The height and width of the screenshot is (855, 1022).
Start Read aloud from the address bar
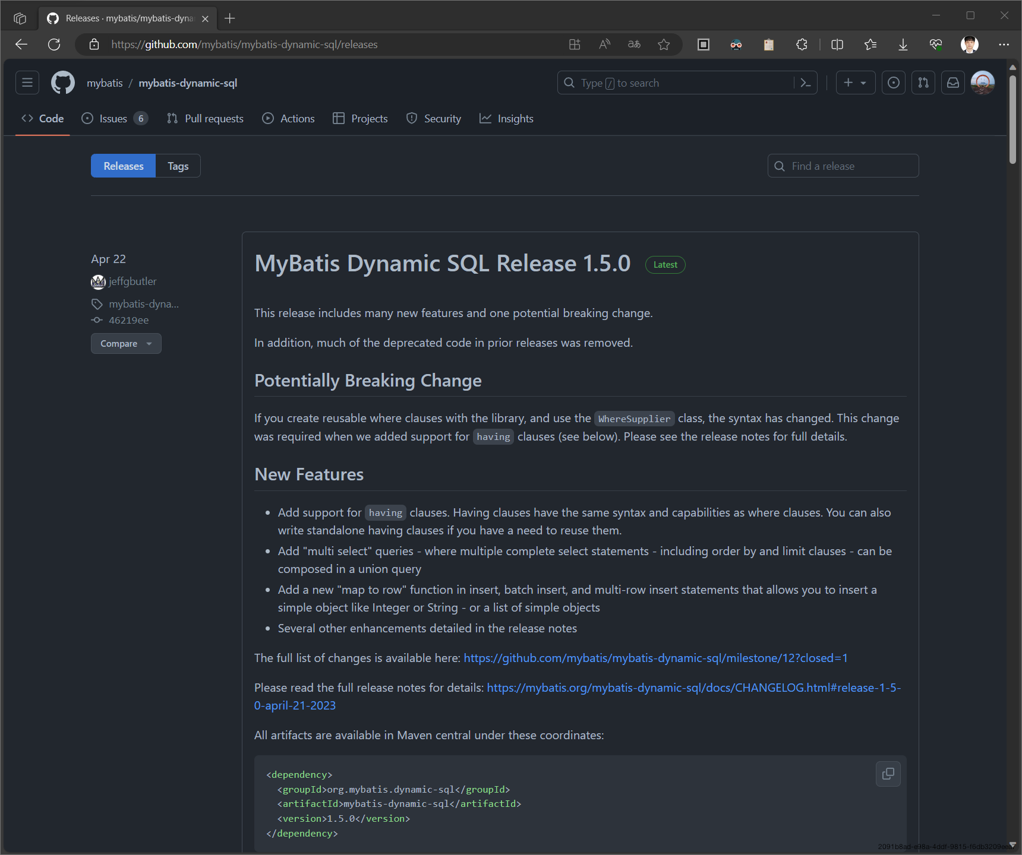point(604,45)
